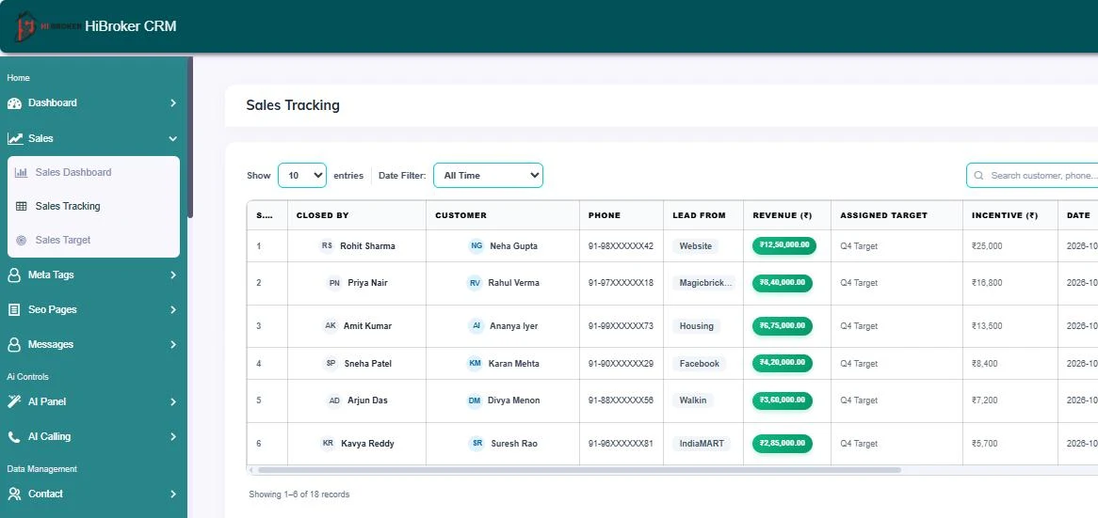
Task: Expand the AI Panel chevron
Action: 173,402
